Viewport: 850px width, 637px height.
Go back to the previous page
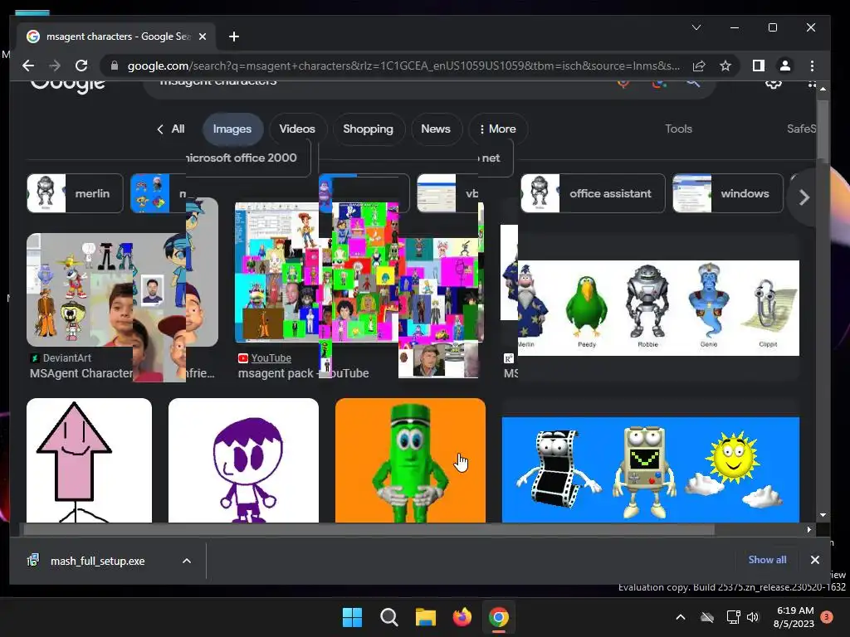(28, 66)
